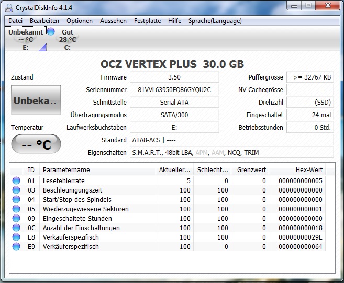
Task: Click status orb for Anzahl der Einschaltungen
Action: [x=16, y=228]
